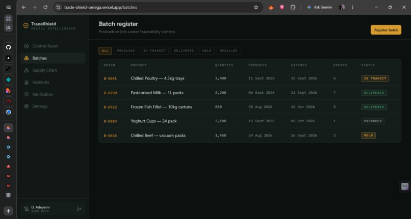Expand the vertical tabs strip

coord(8,7)
